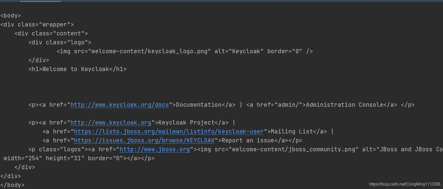Follow the lists.jboss.org keycloak-user mailing URL

coord(169,131)
